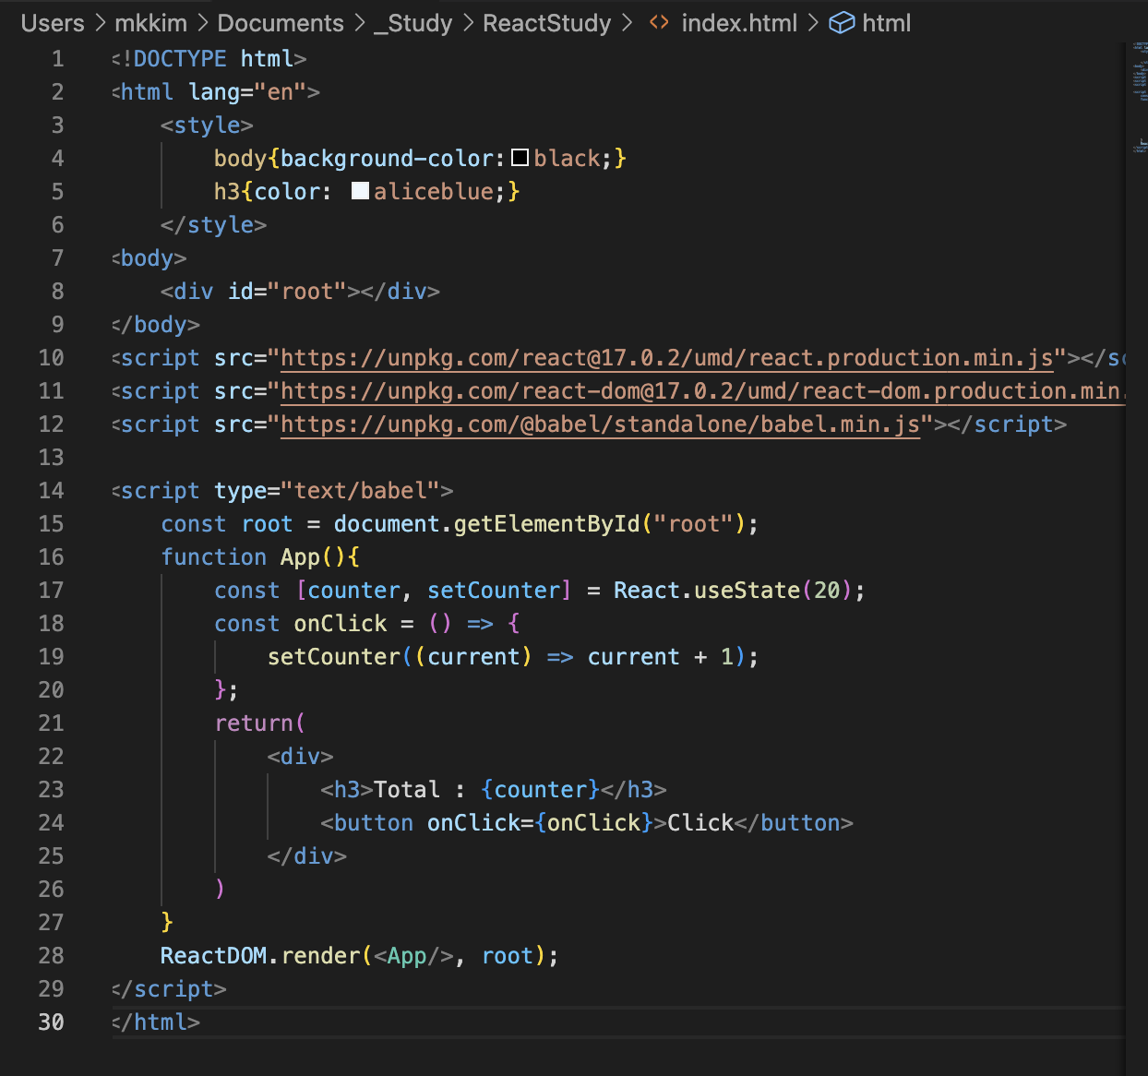Screen dimensions: 1148x1076
Task: Click 'App' function name on line 16
Action: point(300,557)
